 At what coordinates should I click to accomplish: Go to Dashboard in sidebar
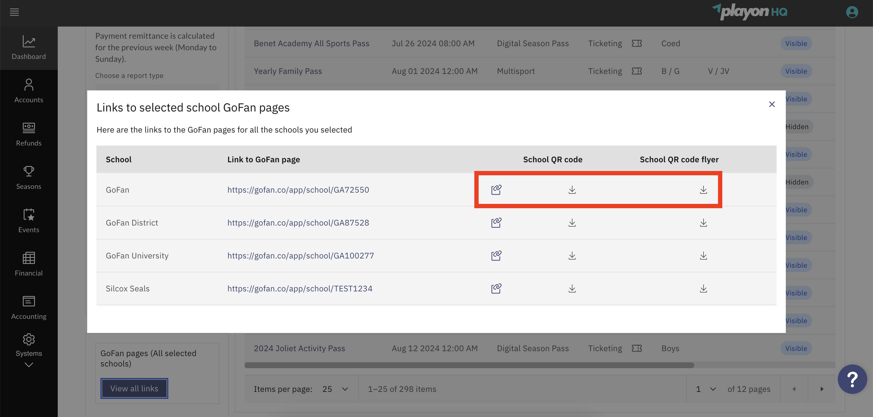click(x=29, y=48)
